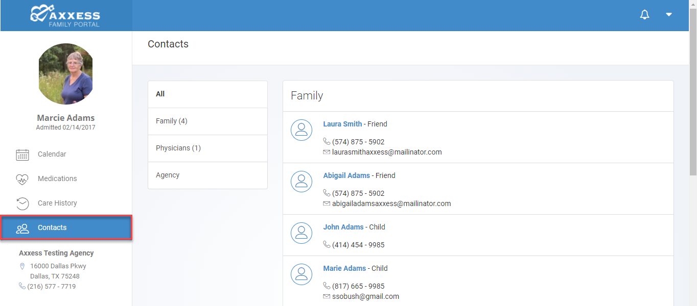
Task: Click John Adams' avatar icon
Action: (301, 234)
